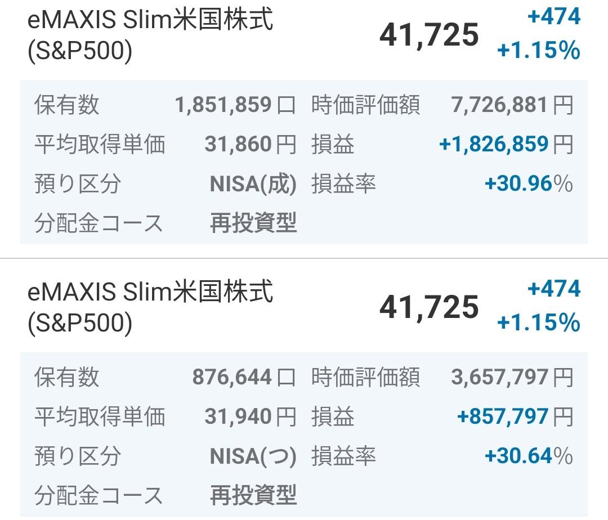Image resolution: width=608 pixels, height=520 pixels.
Task: Click the NISA(成) account type label
Action: 253,185
